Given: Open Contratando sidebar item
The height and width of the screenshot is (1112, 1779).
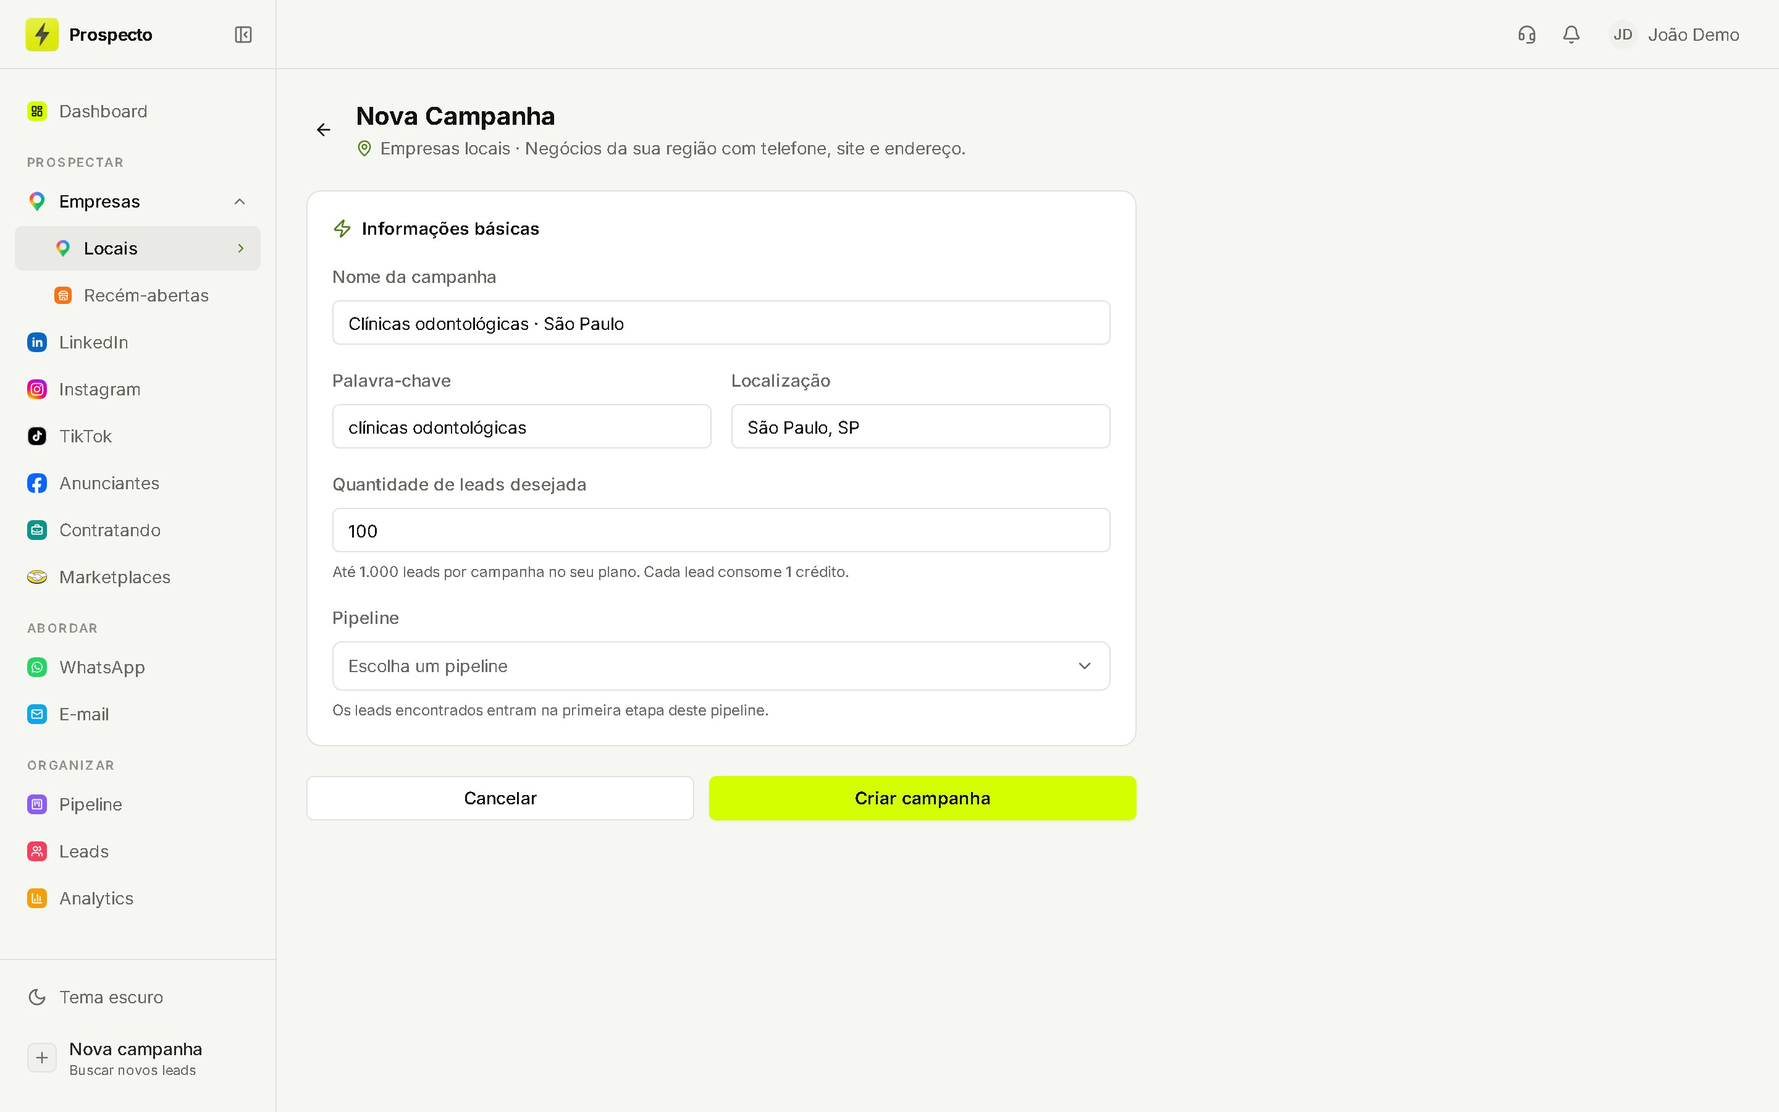Looking at the screenshot, I should pos(138,530).
